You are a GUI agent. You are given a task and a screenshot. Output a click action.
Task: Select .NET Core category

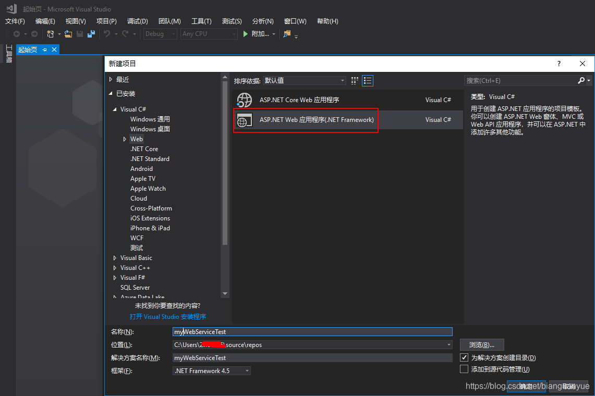[144, 149]
